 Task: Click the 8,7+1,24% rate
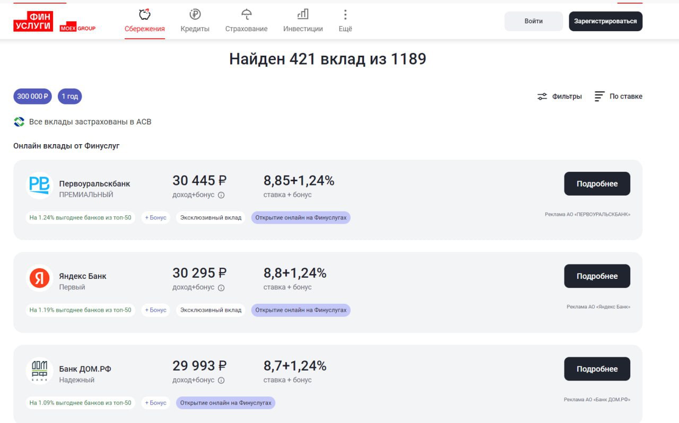pos(295,366)
